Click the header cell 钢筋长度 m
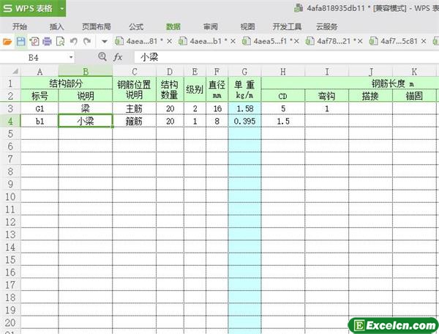This screenshot has height=334, width=439. pos(350,83)
